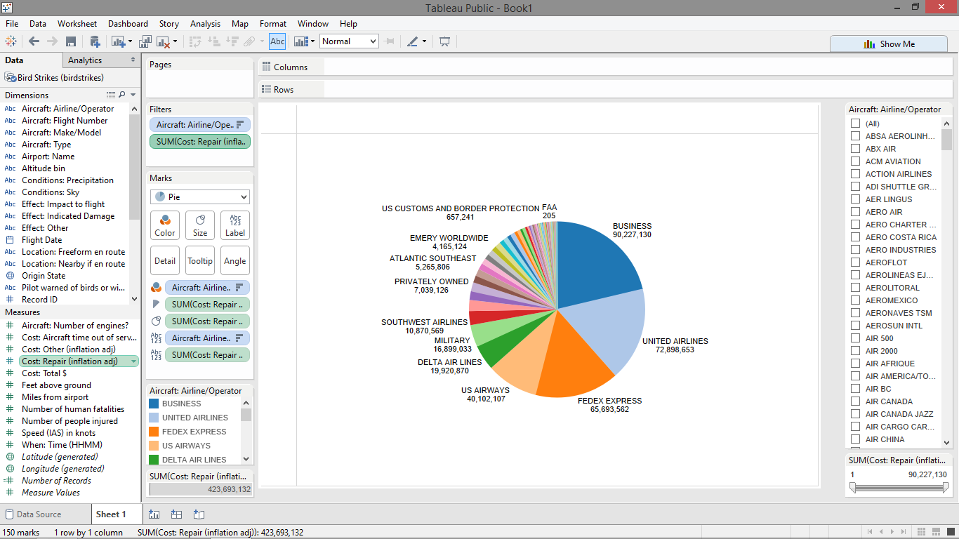
Task: Toggle Show Mark Labels Abc icon
Action: click(x=277, y=41)
